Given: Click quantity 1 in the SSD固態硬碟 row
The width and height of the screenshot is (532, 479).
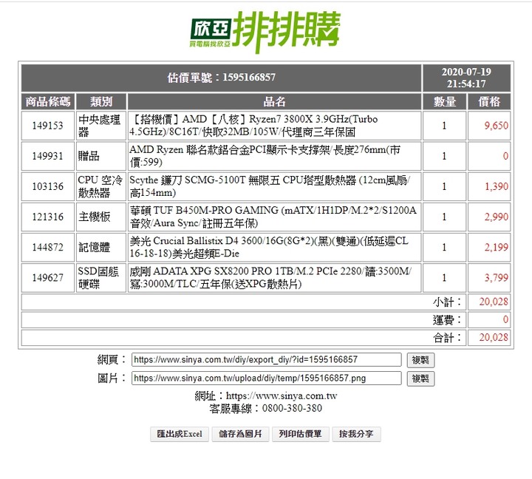Looking at the screenshot, I should pos(444,278).
